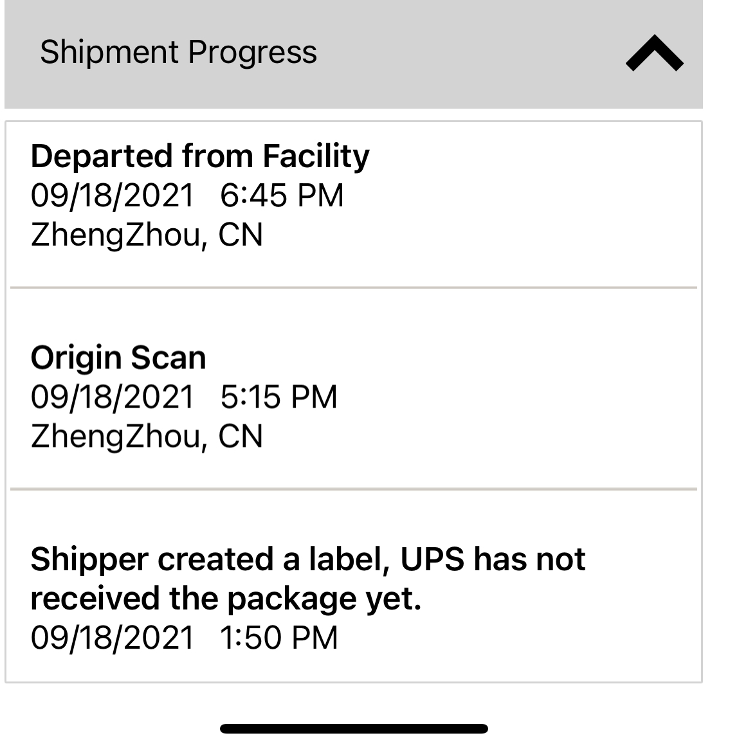
Task: Tap ZhengZhou, CN under Departed from Facility
Action: point(147,235)
